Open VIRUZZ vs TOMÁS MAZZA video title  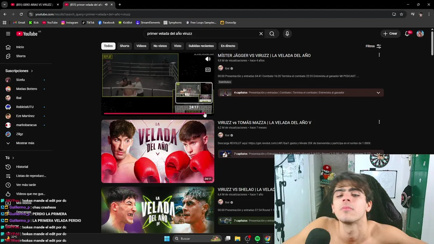tap(264, 123)
